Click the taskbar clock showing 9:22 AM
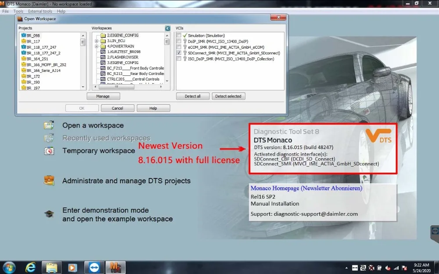 coord(421,267)
